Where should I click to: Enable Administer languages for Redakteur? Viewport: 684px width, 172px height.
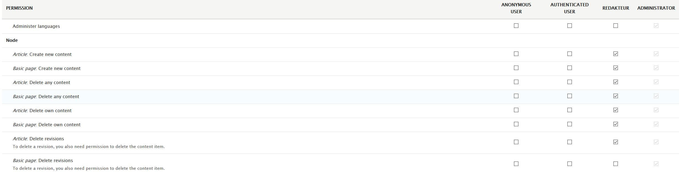615,26
